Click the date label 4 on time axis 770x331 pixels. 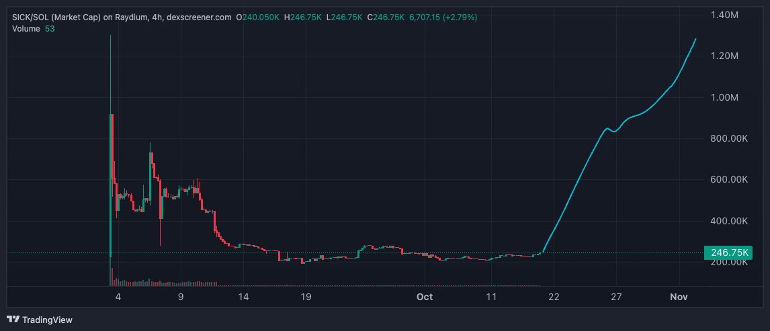tap(118, 297)
